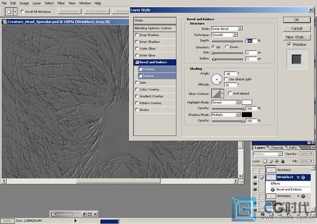Image resolution: width=317 pixels, height=224 pixels.
Task: Click the layer style icon on Wrinkles2 layer
Action: pyautogui.click(x=303, y=178)
